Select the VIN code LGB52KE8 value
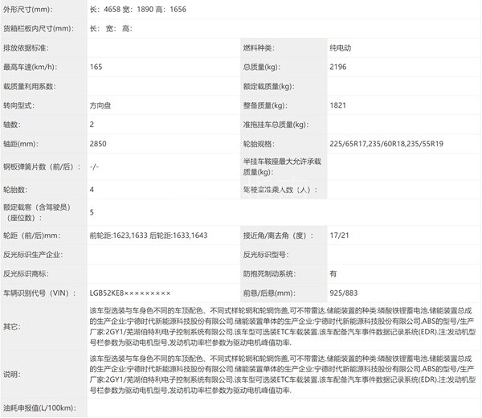482x418 pixels. pos(130,293)
